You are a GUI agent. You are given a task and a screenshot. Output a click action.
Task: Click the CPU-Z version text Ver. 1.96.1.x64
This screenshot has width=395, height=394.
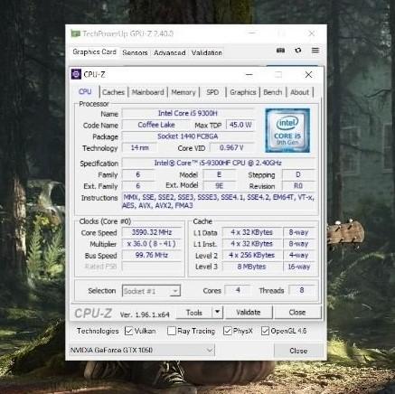point(145,314)
